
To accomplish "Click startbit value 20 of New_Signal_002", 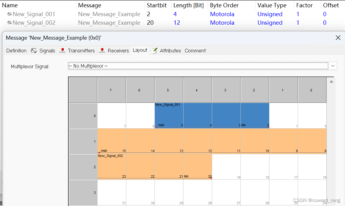I will coord(150,23).
